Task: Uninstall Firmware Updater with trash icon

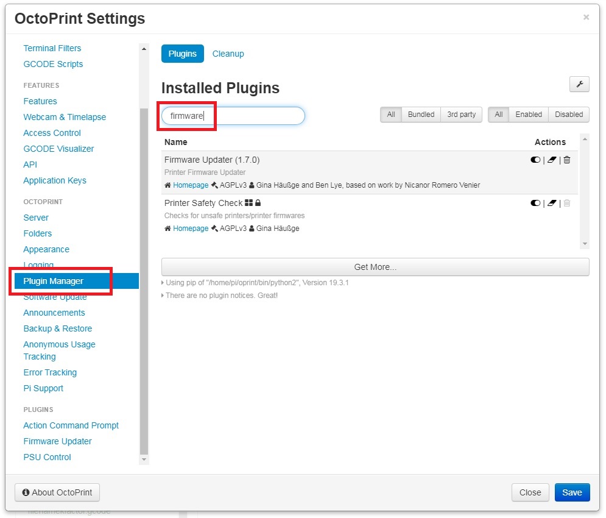Action: [x=566, y=160]
